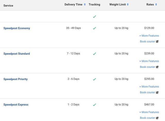Click tracking checkmark for Speedpost Standard
The image size is (165, 121).
click(x=94, y=54)
